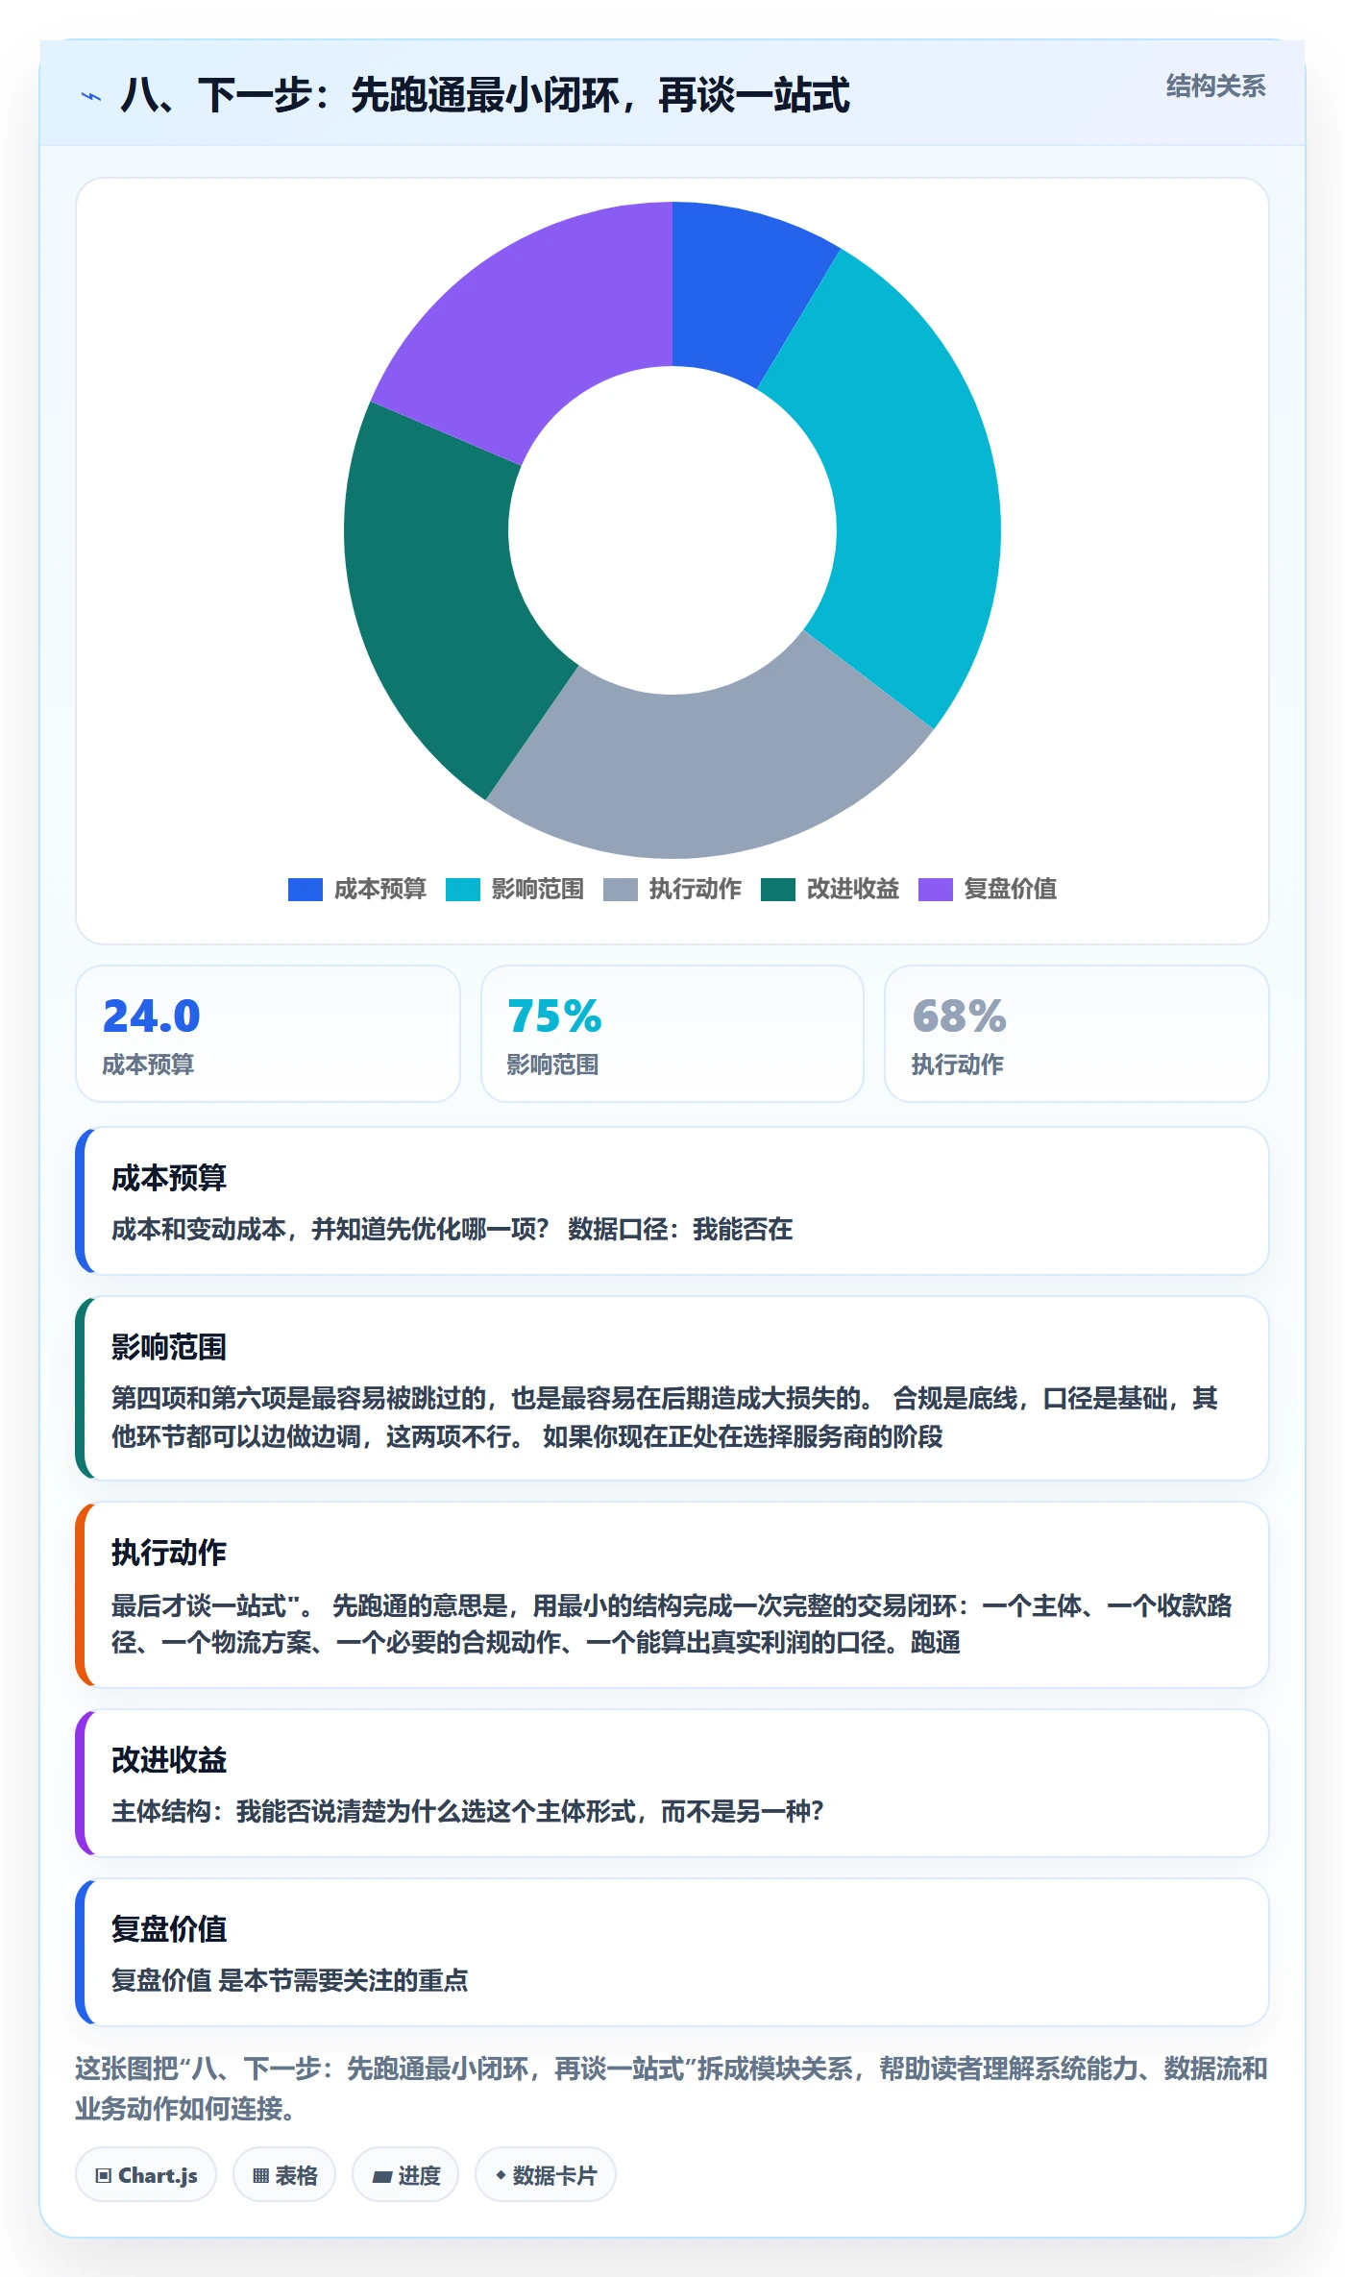Open the 改进收益 description card heading
Viewport: 1345px width, 2277px height.
169,1760
